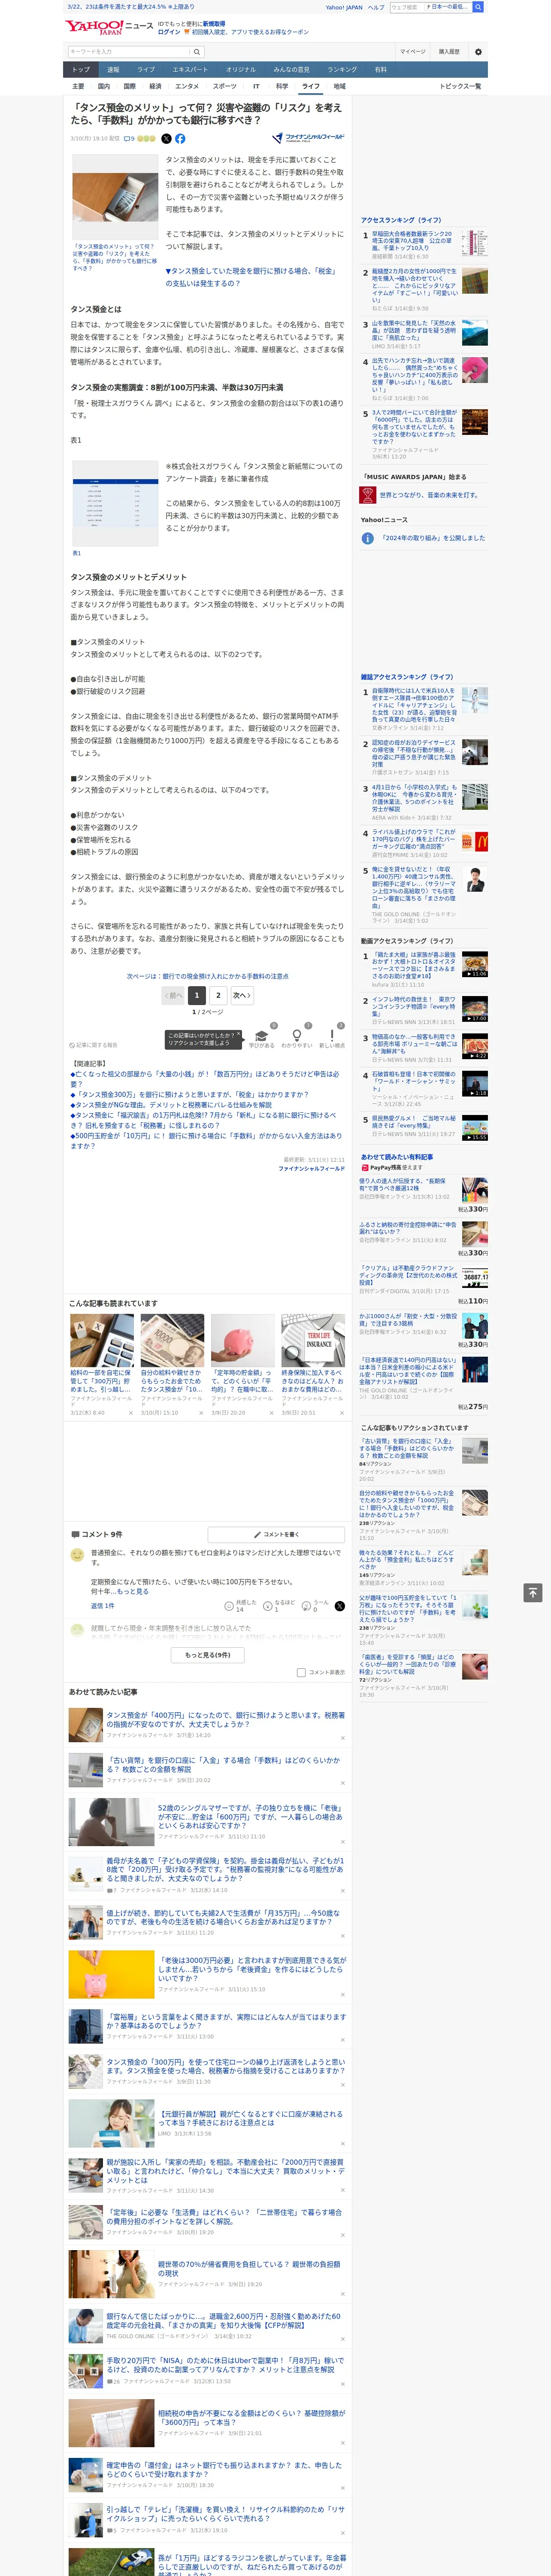The image size is (551, 2576).
Task: Open the エキスパート main tab
Action: click(190, 70)
